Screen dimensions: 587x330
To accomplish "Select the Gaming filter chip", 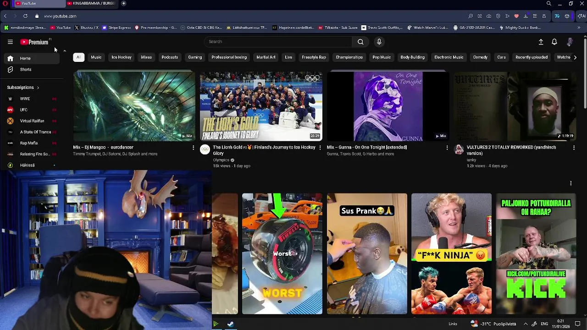I will (x=195, y=57).
